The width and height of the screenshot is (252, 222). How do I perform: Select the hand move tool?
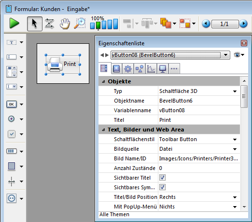(x=65, y=24)
